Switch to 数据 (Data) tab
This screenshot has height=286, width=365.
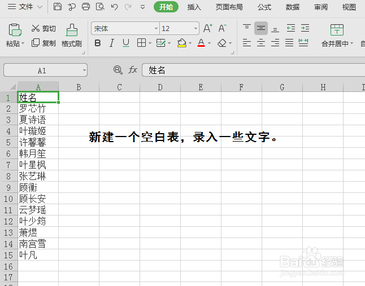click(x=293, y=7)
